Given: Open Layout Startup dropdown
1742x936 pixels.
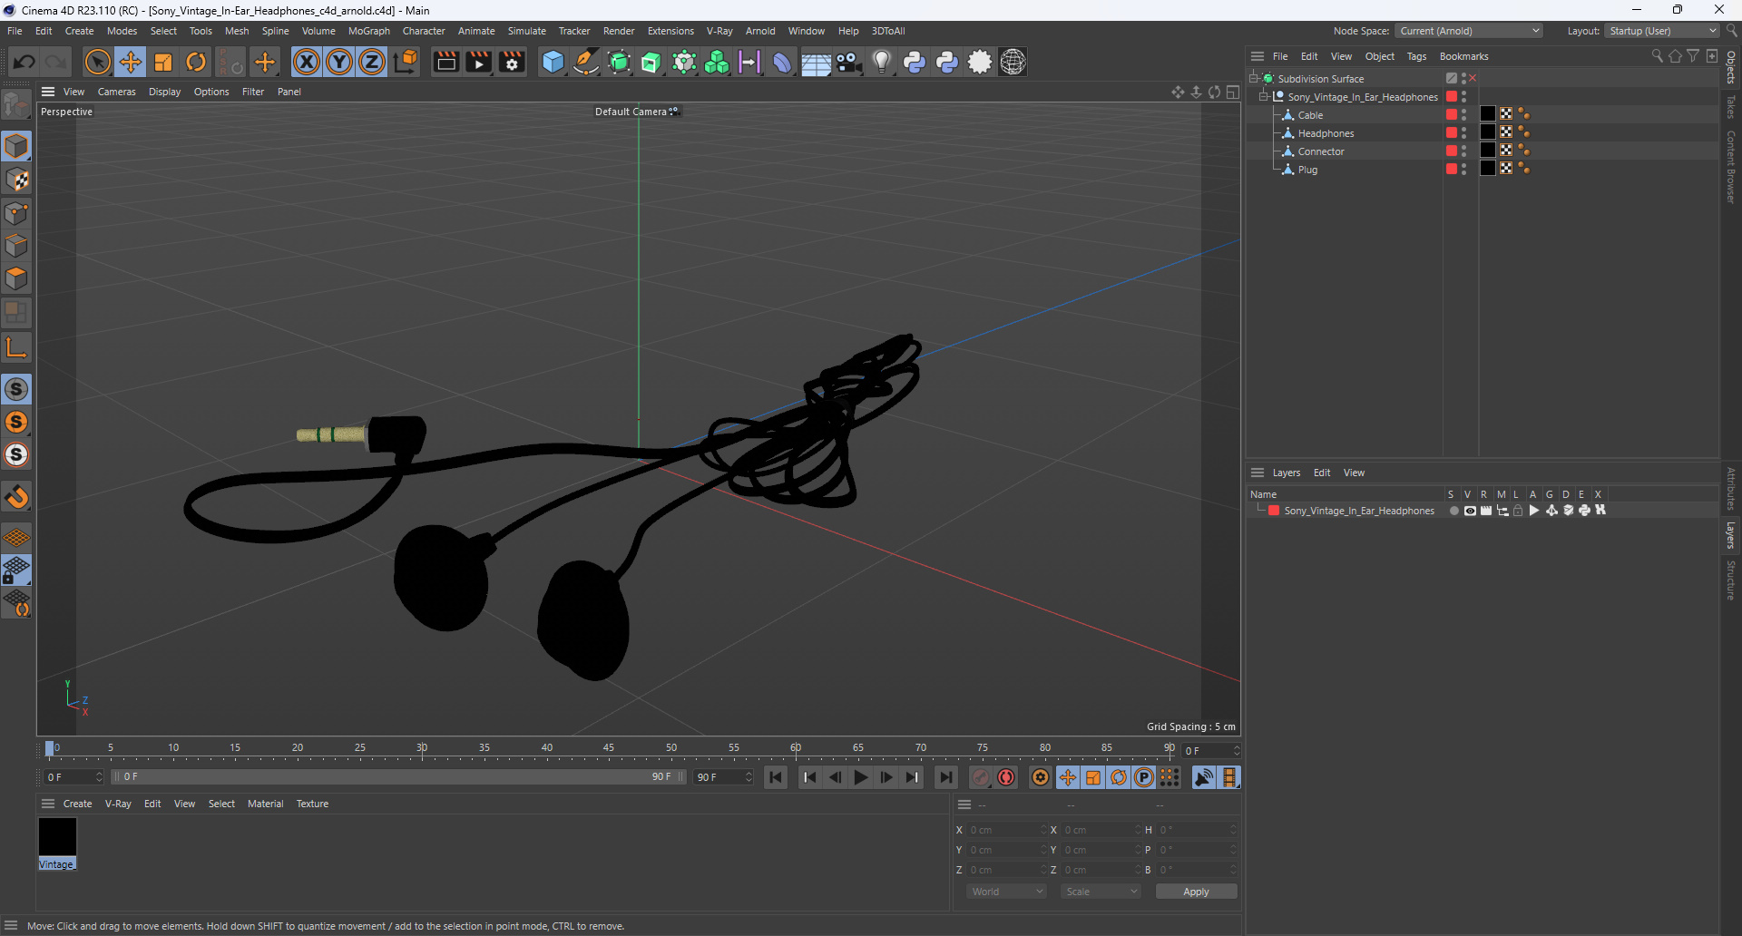Looking at the screenshot, I should [x=1662, y=31].
